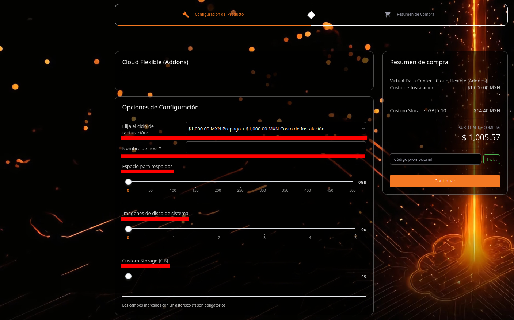Go to the Resumen de Compra step
The image size is (514, 320).
[415, 15]
